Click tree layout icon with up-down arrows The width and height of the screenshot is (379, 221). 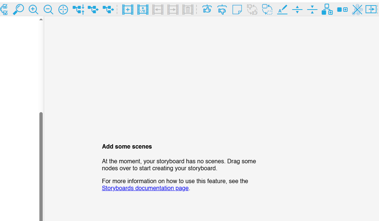78,10
